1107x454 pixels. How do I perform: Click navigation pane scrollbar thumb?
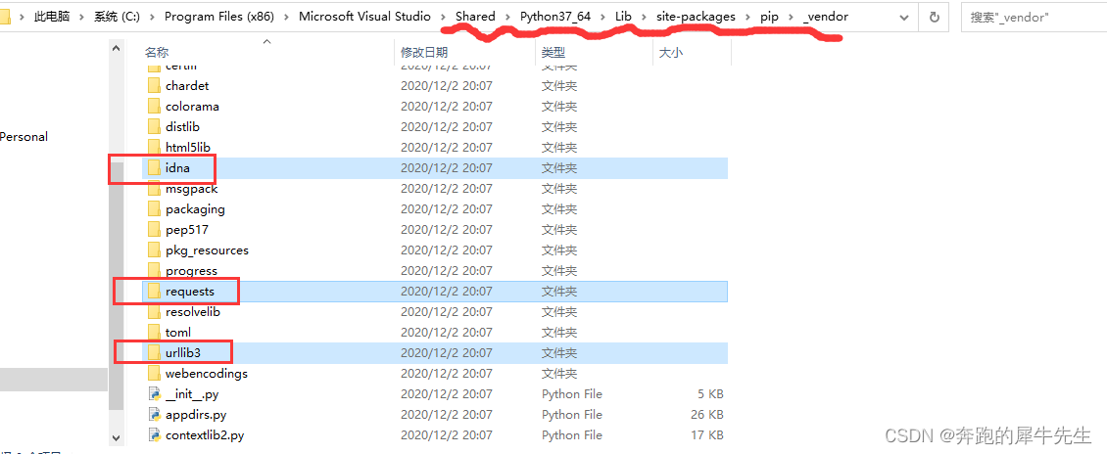[x=117, y=287]
